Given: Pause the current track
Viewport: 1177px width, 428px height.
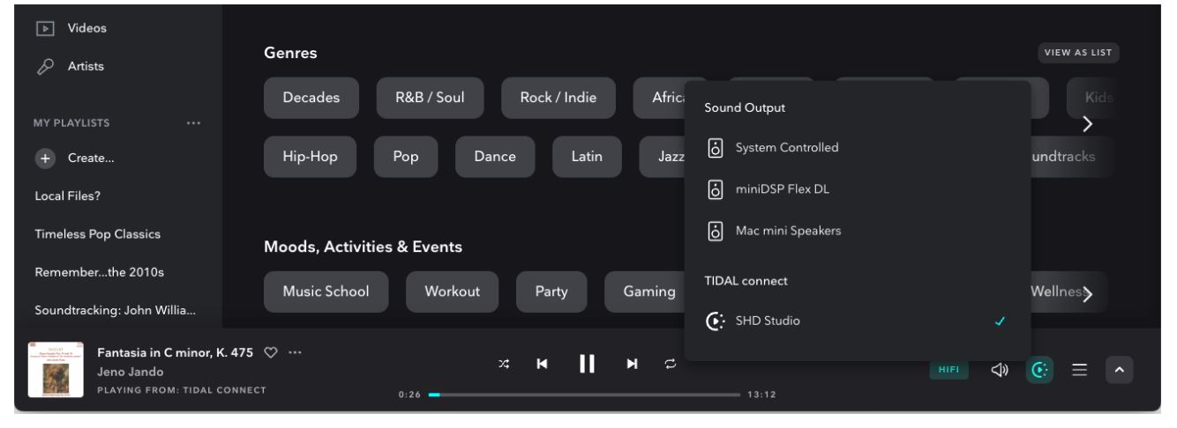Looking at the screenshot, I should tap(587, 364).
